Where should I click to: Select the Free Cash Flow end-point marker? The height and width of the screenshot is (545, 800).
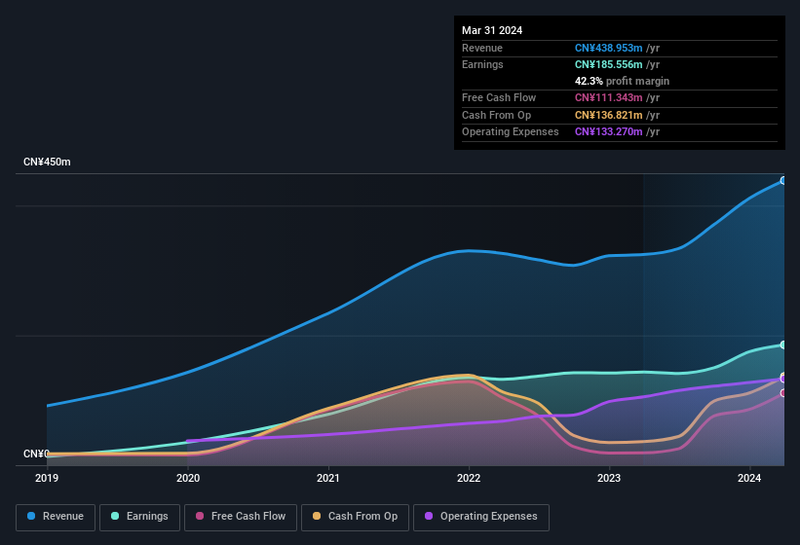tap(783, 393)
